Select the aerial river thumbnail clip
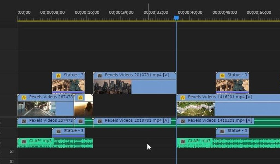Viewport: 280px width, 164px height. (196, 108)
